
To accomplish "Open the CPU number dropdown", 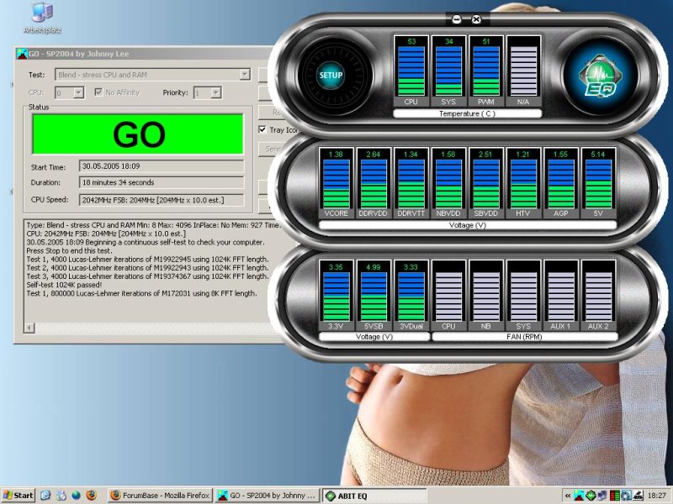I will pyautogui.click(x=78, y=92).
